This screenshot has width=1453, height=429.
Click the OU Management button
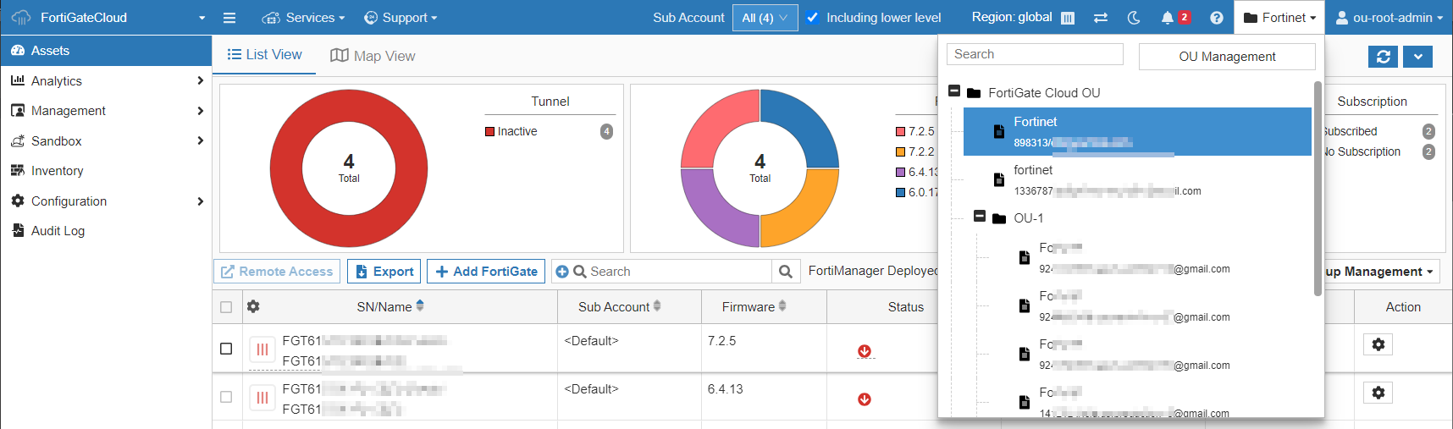pos(1226,57)
